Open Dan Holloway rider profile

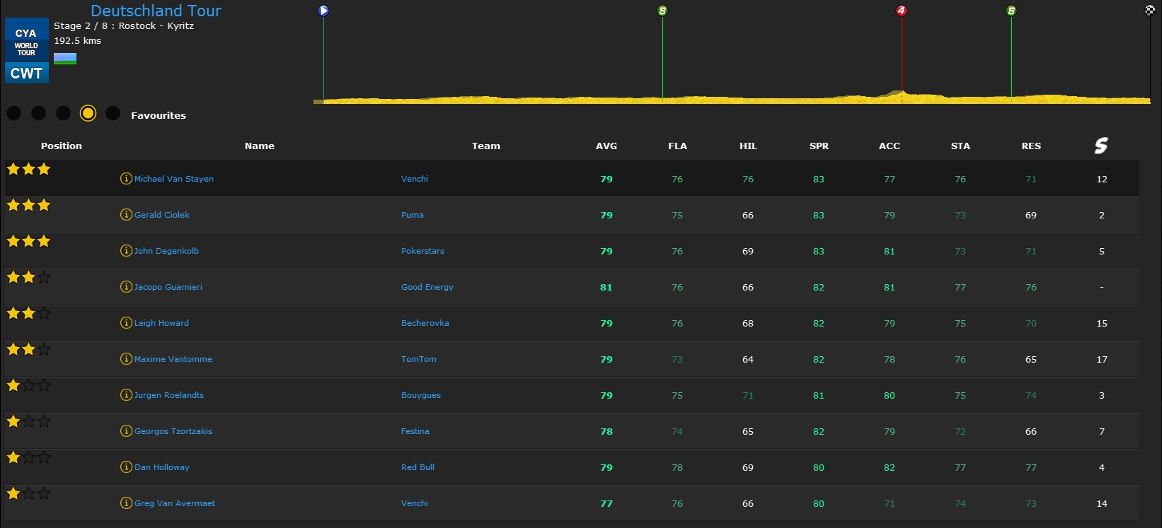(x=162, y=467)
